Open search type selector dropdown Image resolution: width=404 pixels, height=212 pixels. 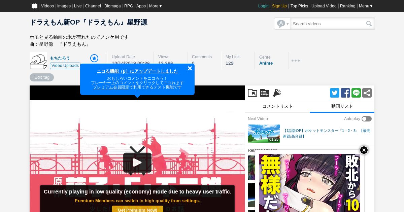point(282,24)
